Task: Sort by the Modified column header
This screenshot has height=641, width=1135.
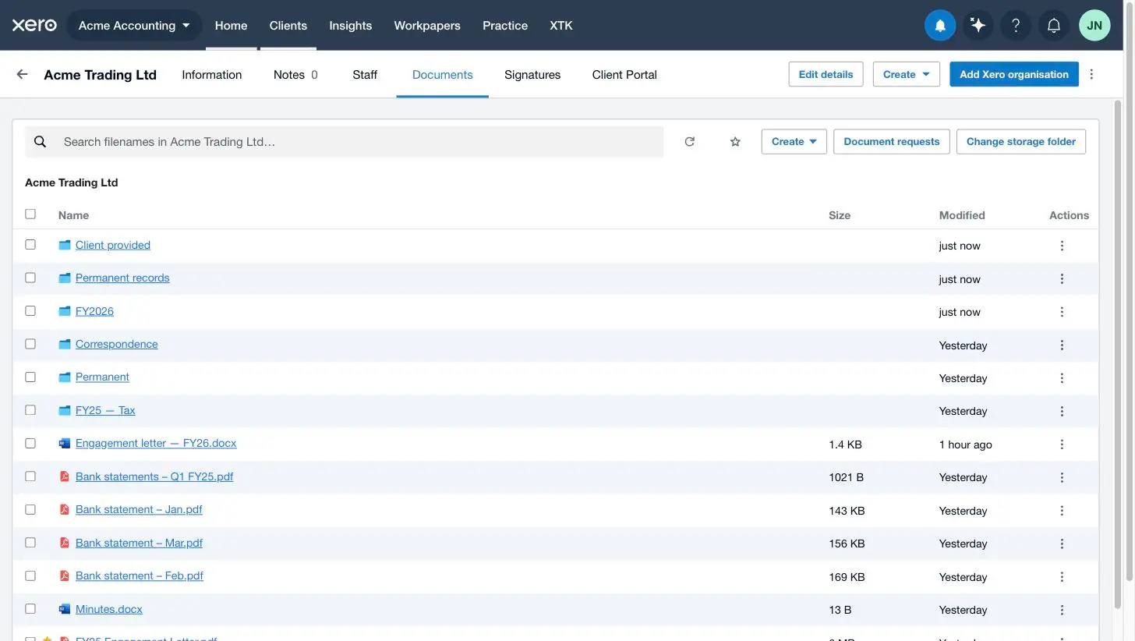Action: [x=962, y=215]
